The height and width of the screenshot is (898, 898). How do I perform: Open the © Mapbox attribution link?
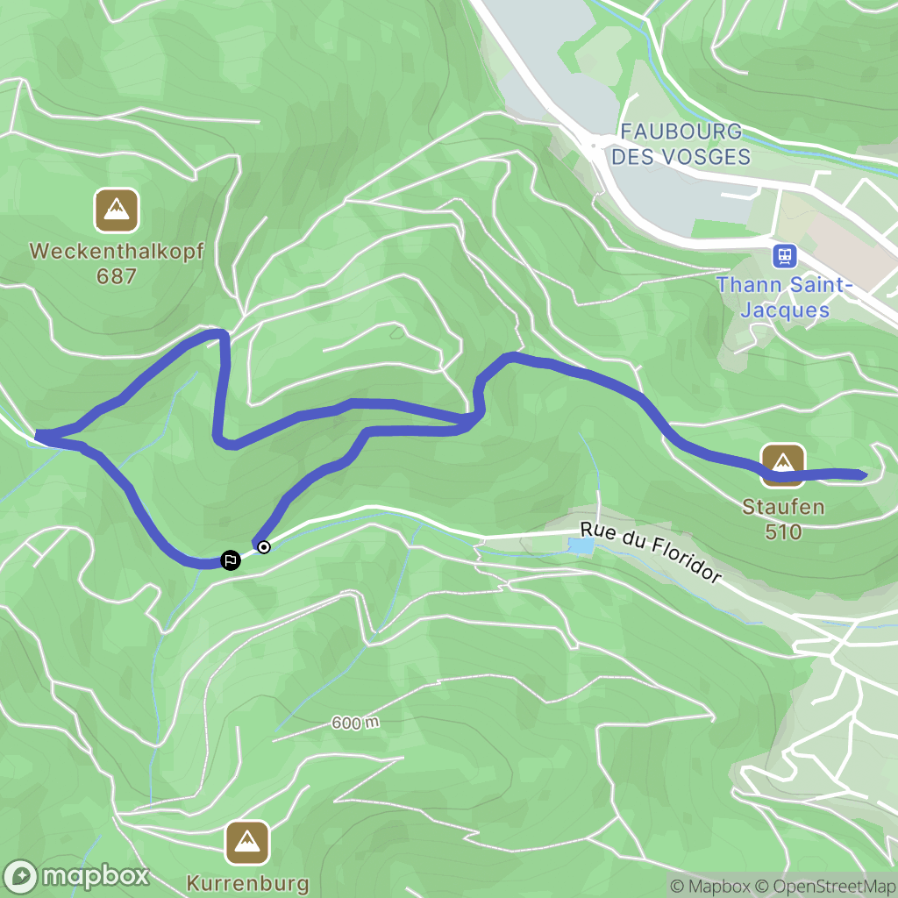(709, 887)
